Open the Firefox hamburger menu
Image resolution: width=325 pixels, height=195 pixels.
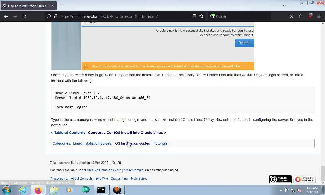319,16
